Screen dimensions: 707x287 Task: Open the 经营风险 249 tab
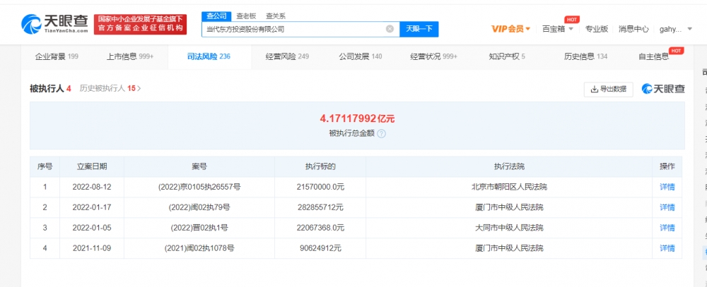click(x=287, y=56)
